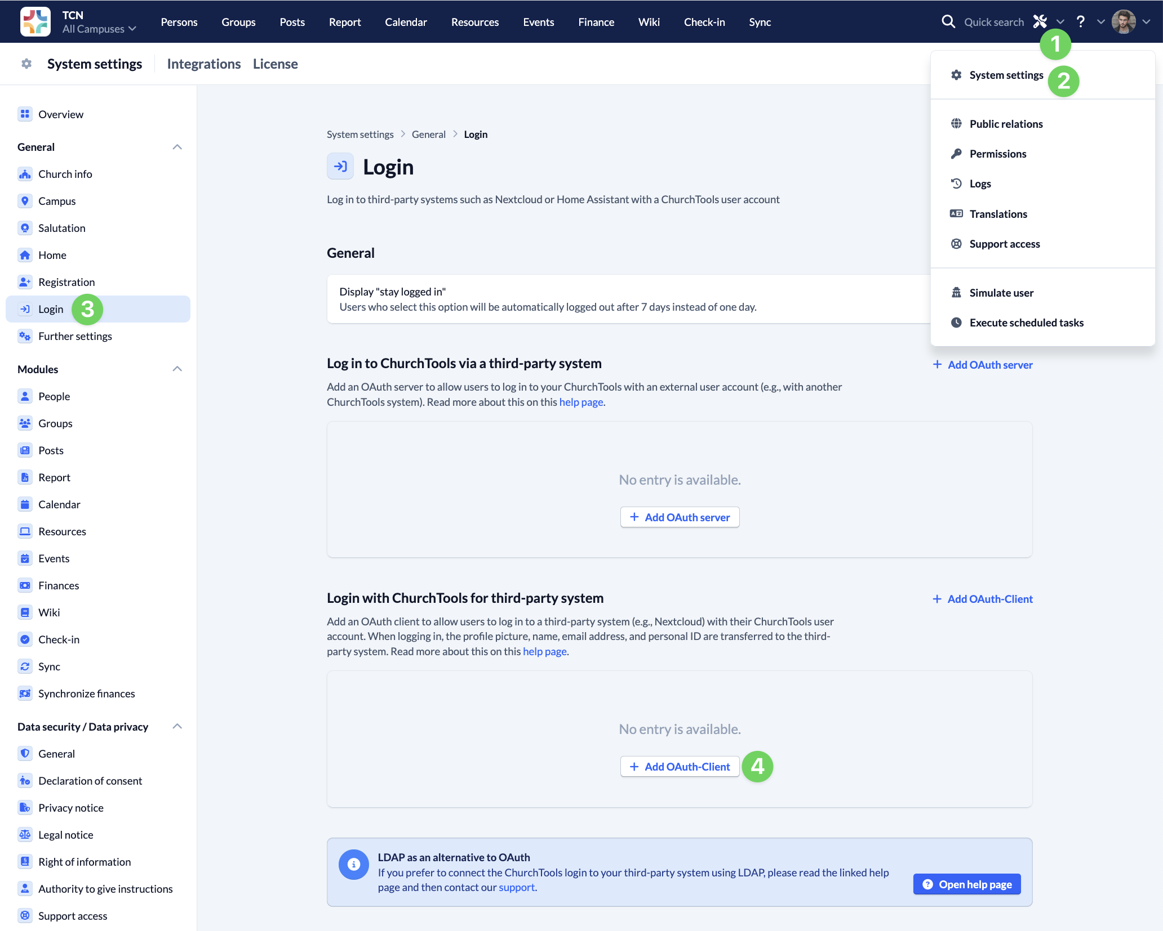Open the Finance menu in top navigation
This screenshot has width=1163, height=931.
596,22
